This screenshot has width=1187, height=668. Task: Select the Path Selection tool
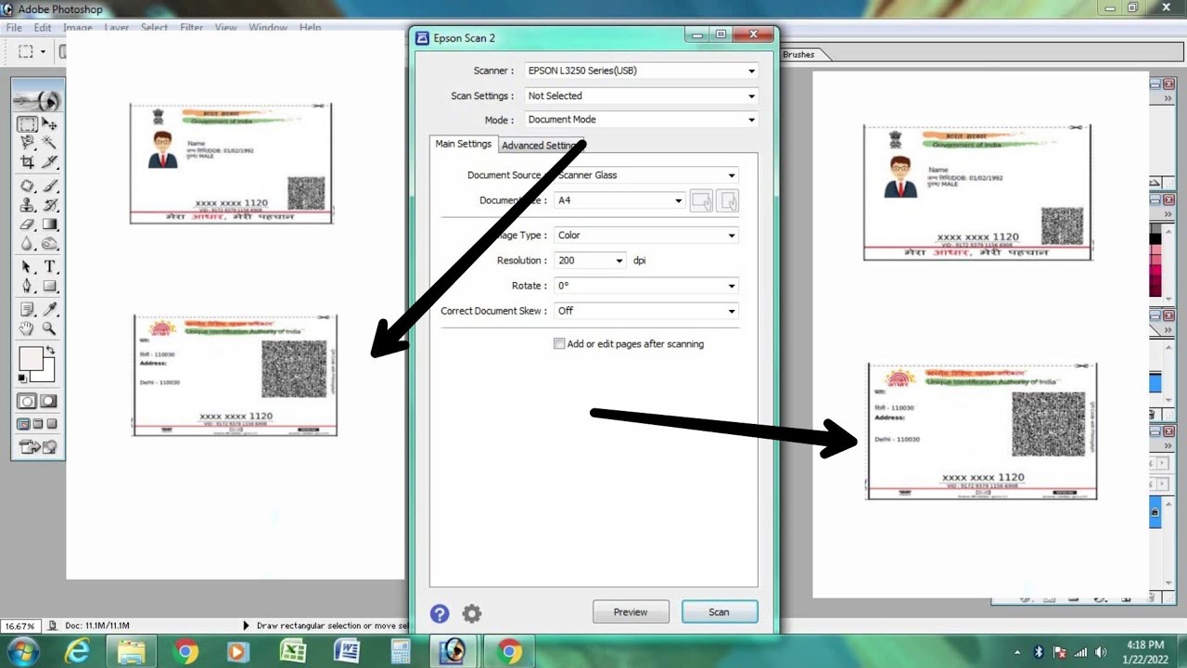(x=28, y=267)
